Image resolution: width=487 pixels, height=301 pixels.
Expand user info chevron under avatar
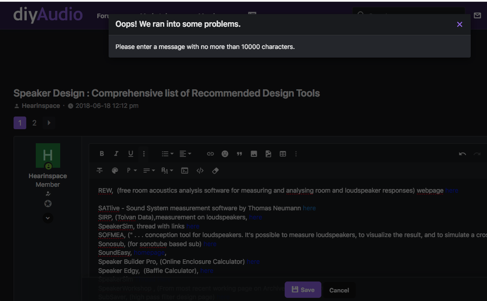(48, 218)
